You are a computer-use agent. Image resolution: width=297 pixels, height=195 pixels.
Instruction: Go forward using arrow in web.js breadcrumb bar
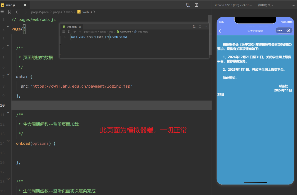(x=25, y=12)
